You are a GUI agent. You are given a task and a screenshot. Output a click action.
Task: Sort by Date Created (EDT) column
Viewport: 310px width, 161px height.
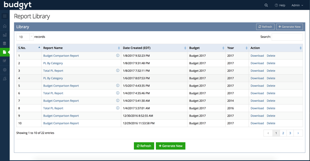tap(154, 48)
